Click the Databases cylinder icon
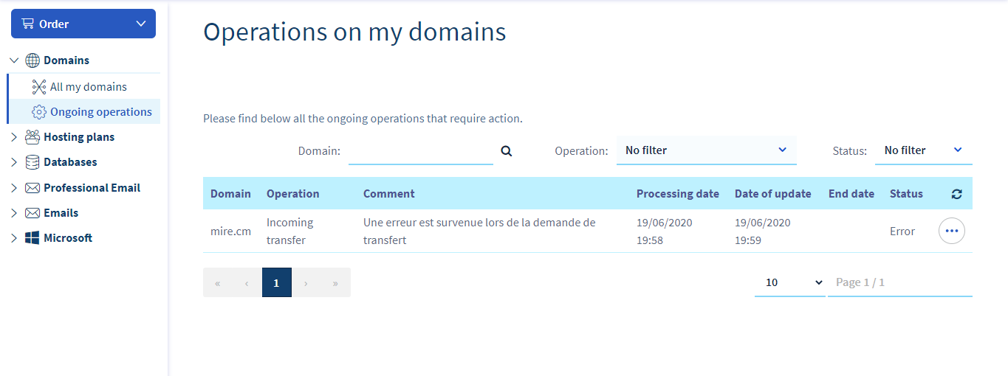The image size is (1008, 376). (32, 162)
